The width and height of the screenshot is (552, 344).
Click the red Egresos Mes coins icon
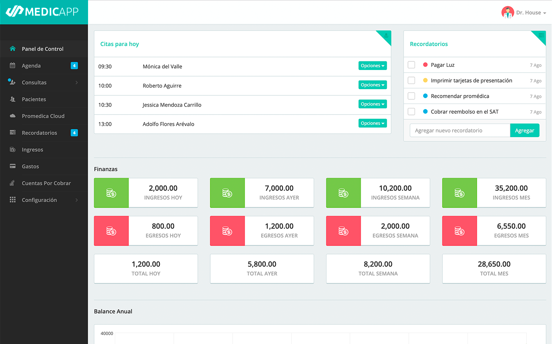pyautogui.click(x=459, y=231)
